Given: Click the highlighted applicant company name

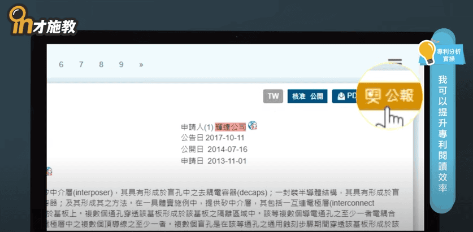Looking at the screenshot, I should coord(230,127).
